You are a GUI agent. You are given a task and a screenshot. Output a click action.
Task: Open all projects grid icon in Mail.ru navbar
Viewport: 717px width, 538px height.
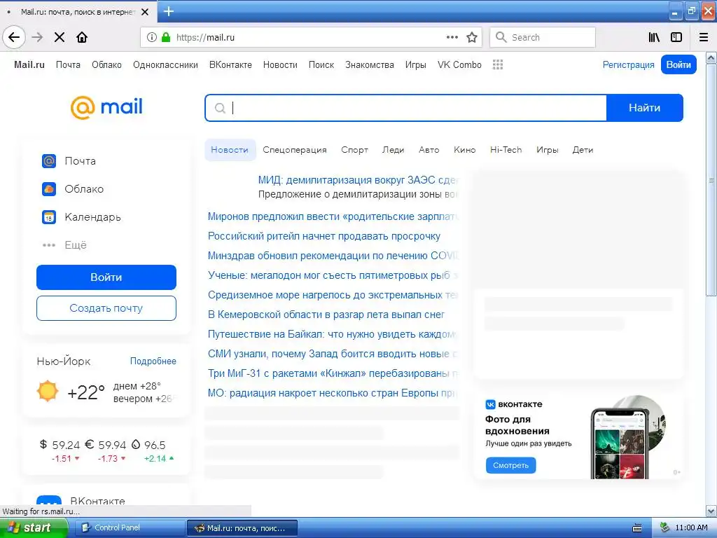(498, 64)
